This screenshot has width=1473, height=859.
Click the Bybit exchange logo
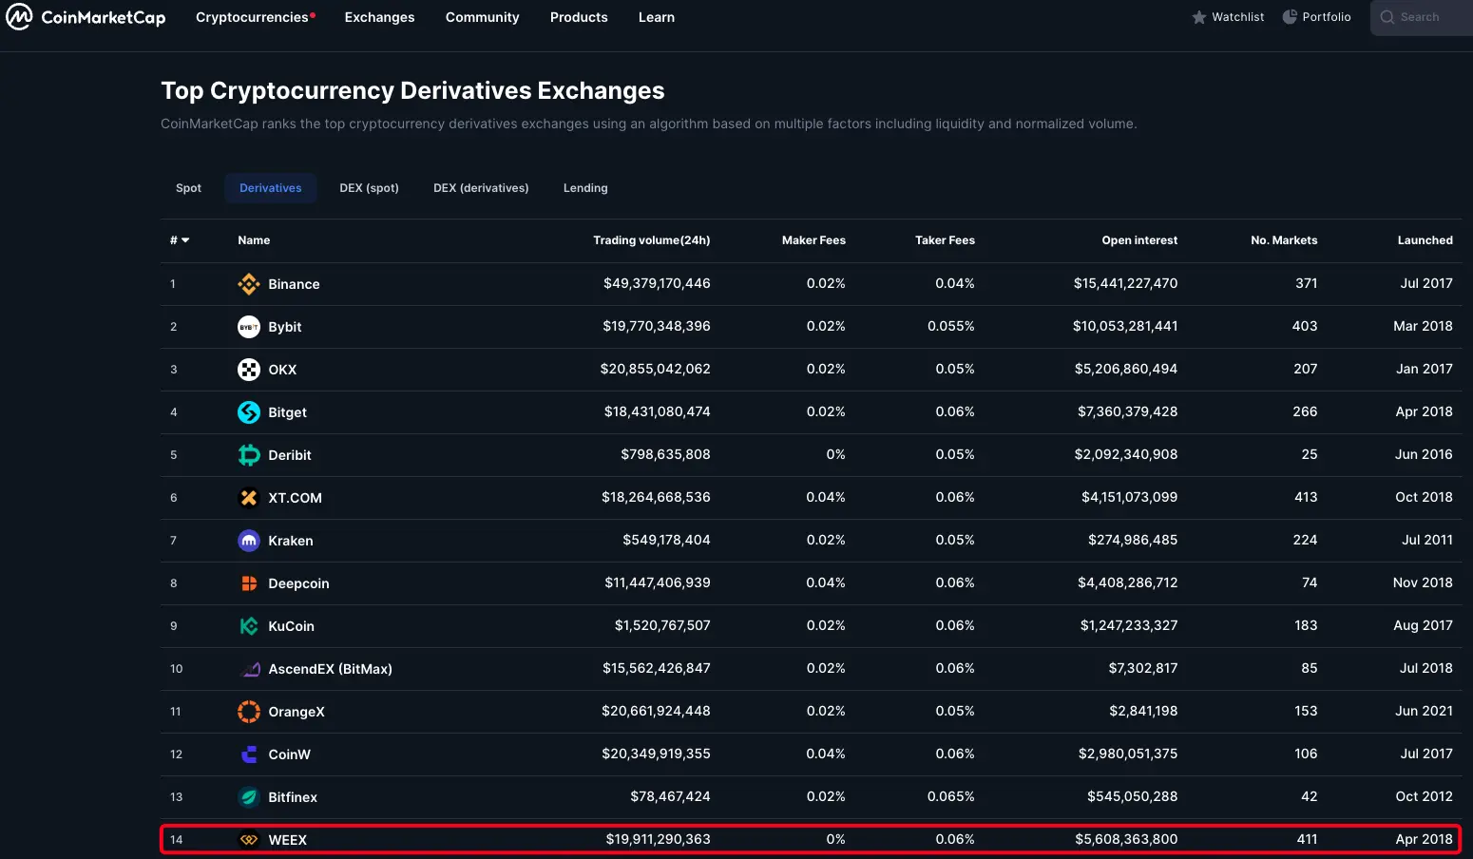pos(249,327)
